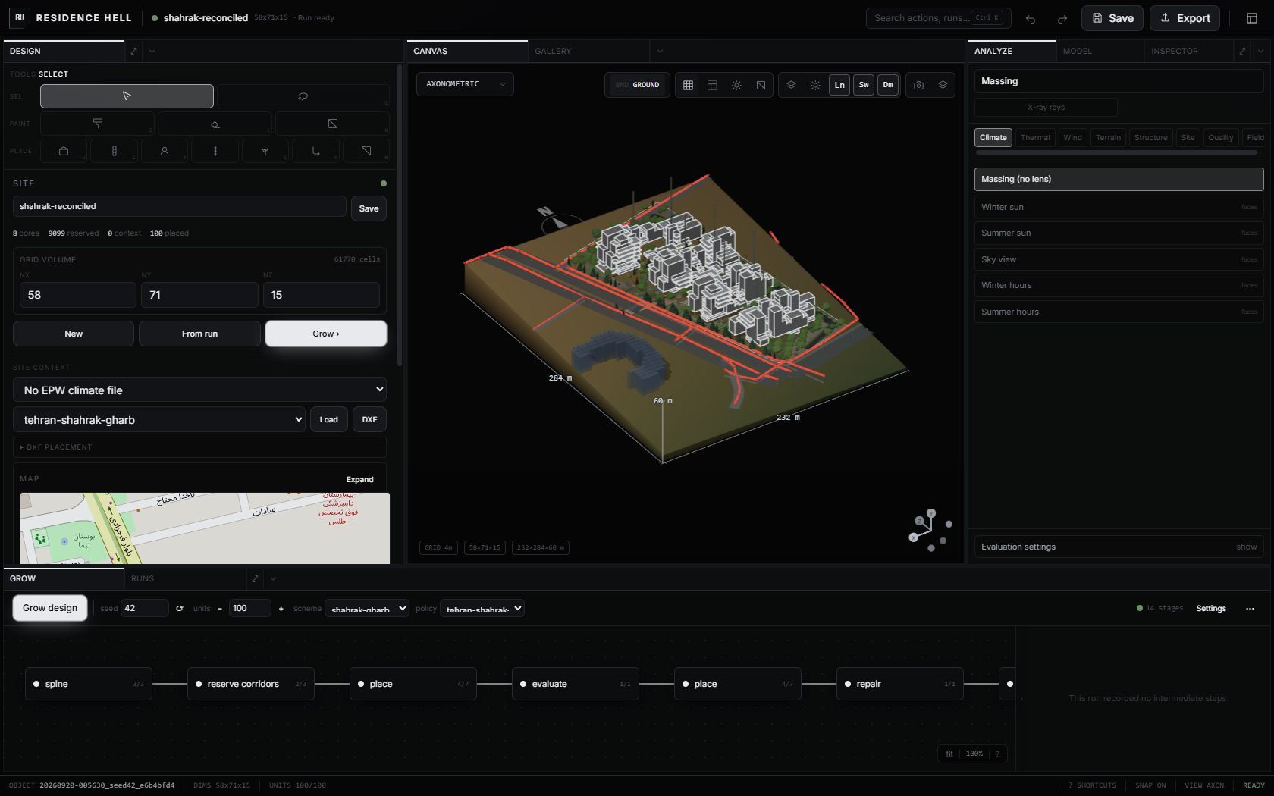Toggle the Sw display button
Image resolution: width=1274 pixels, height=796 pixels.
tap(864, 85)
